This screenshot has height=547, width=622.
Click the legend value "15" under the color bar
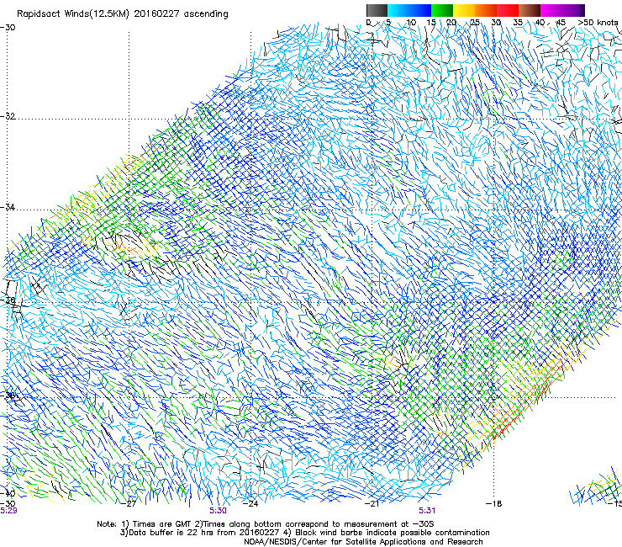pyautogui.click(x=431, y=22)
